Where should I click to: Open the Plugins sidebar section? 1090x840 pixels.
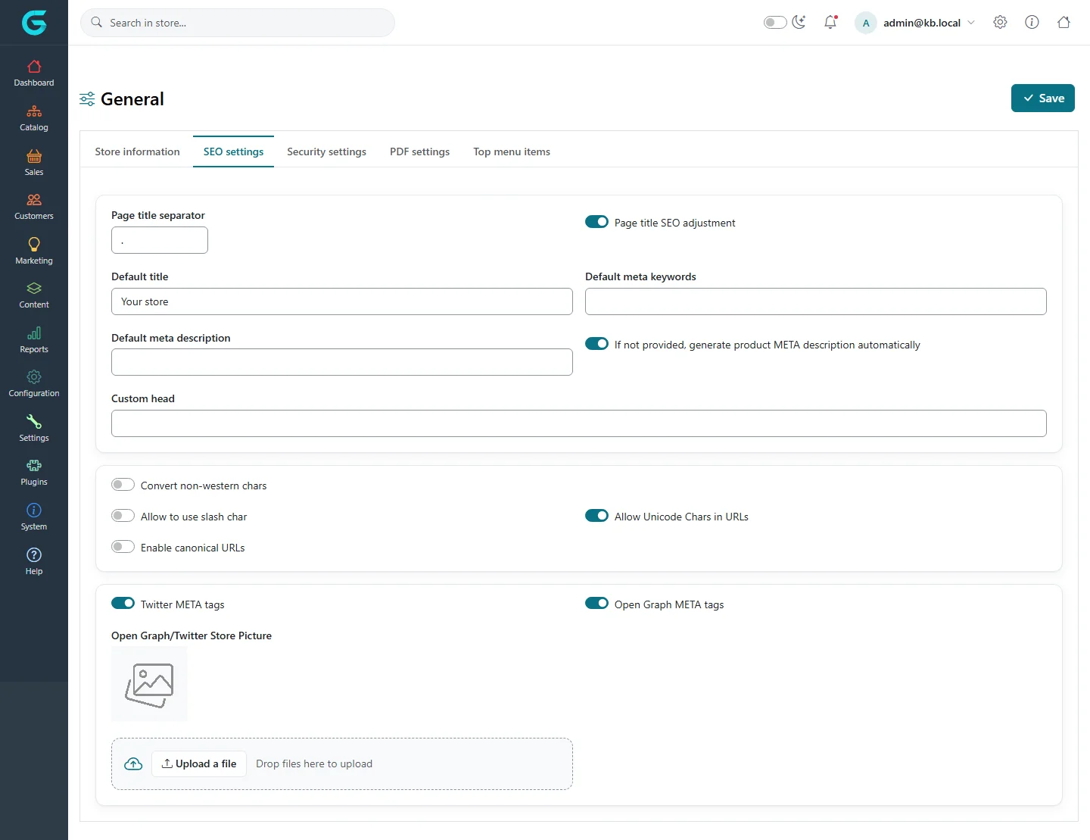(34, 473)
